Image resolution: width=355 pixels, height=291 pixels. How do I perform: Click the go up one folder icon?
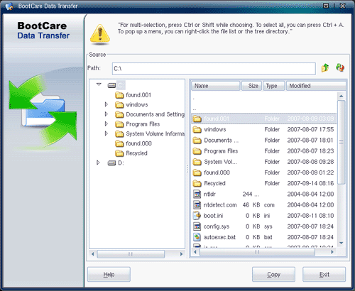[x=325, y=68]
